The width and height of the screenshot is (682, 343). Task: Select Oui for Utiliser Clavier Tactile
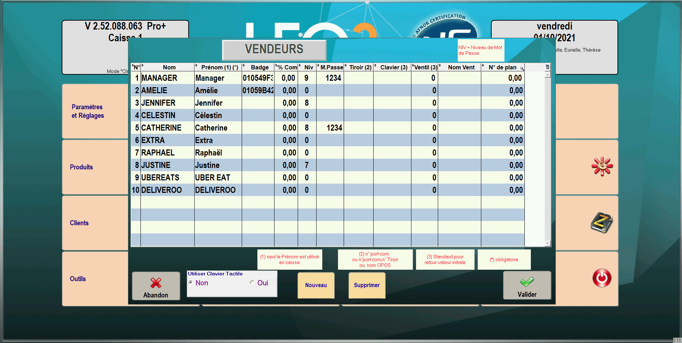(252, 283)
